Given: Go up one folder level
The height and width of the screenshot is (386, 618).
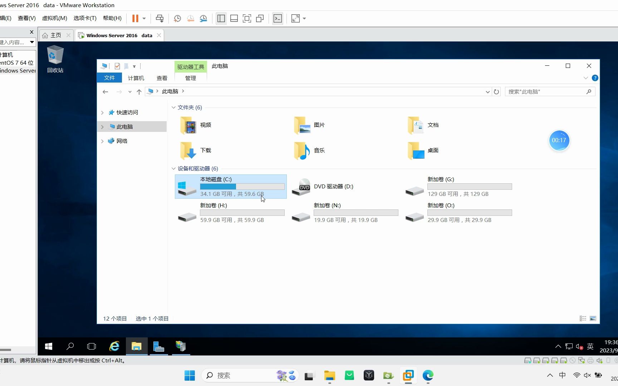Looking at the screenshot, I should 139,92.
